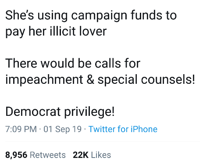Viewport: 203px width, 165px height.
Task: Click the "pay her illicit lover" line
Action: click(56, 32)
